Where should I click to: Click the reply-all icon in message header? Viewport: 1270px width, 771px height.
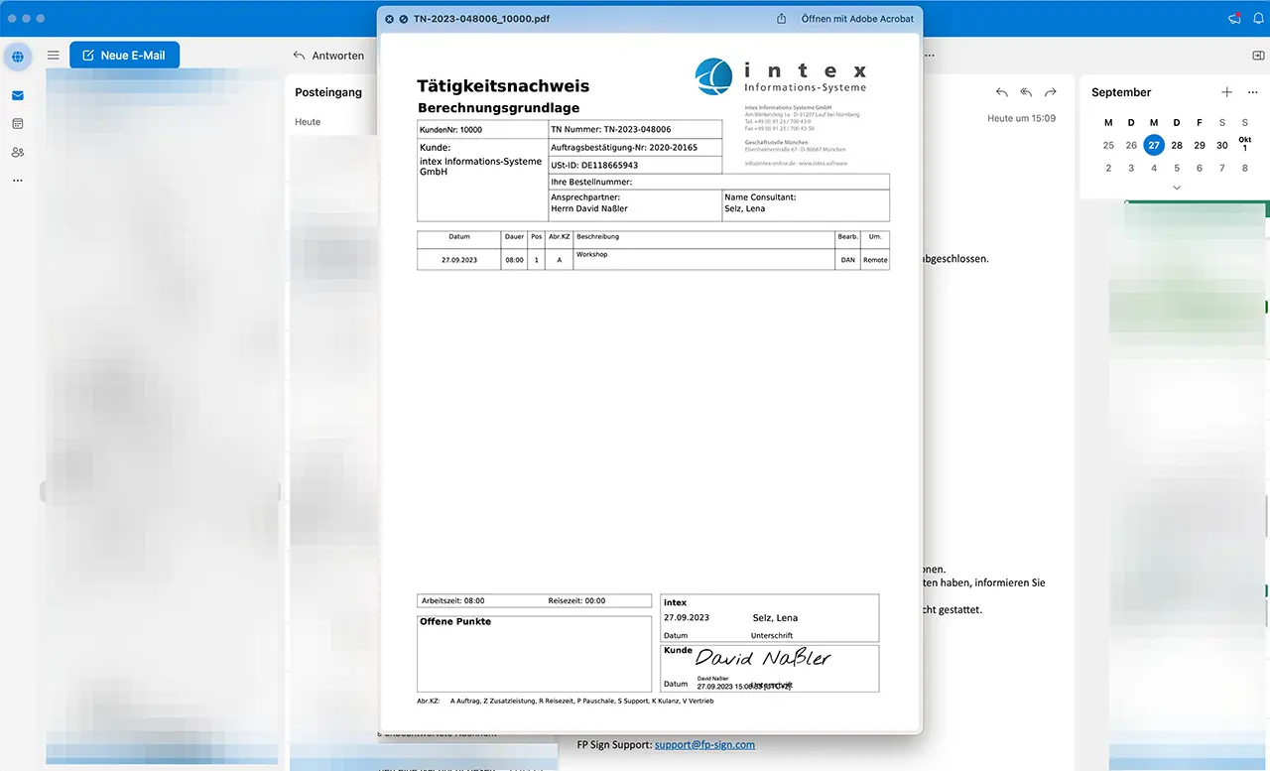1026,92
